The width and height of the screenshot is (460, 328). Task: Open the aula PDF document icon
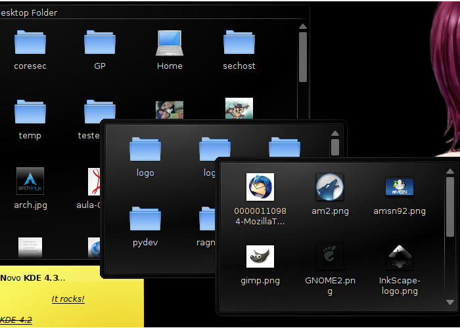pos(94,182)
